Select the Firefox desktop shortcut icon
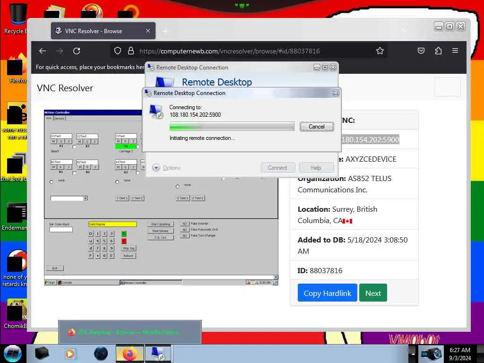The width and height of the screenshot is (484, 363). coord(16,69)
